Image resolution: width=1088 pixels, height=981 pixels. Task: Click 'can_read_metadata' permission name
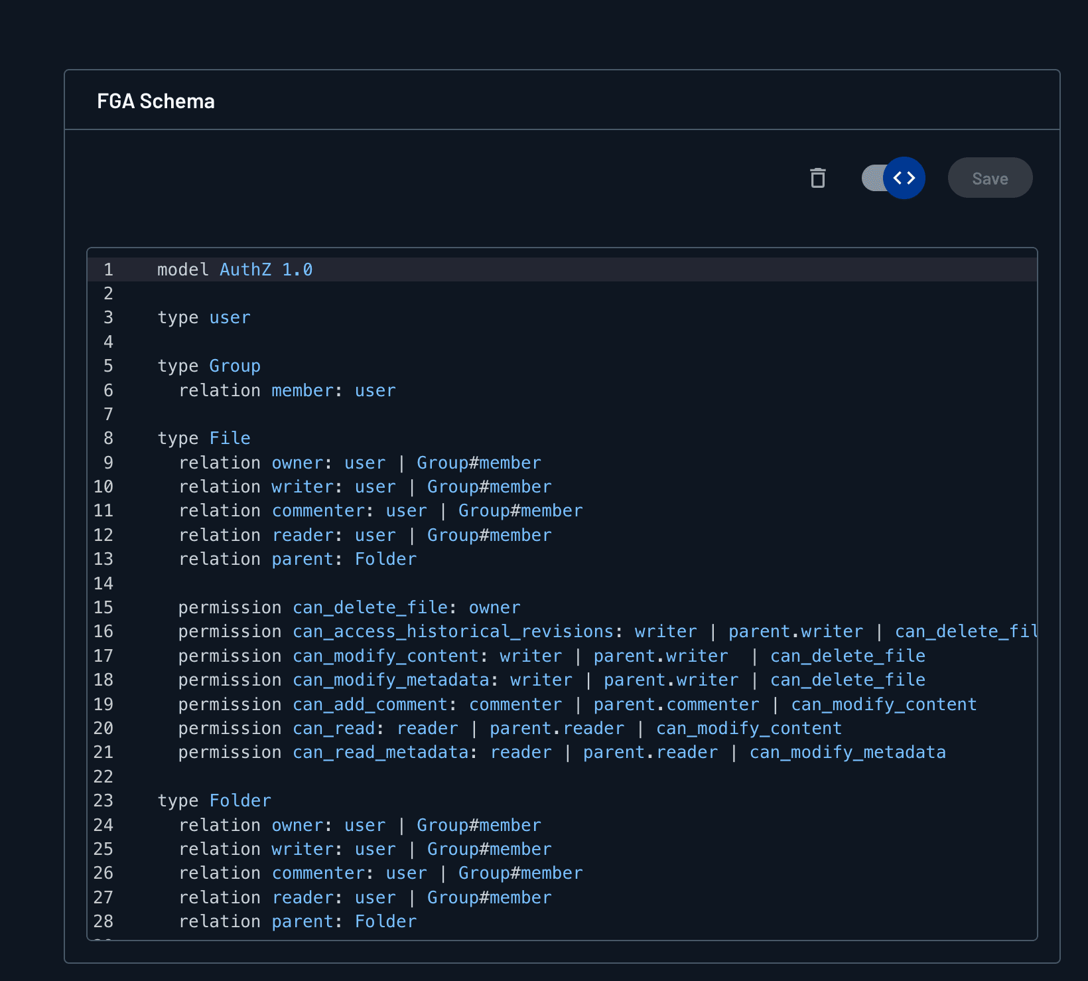point(381,752)
